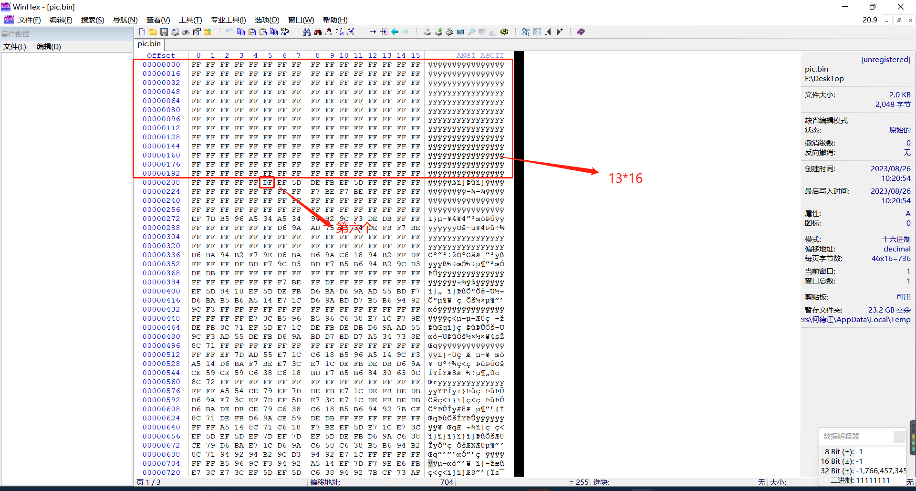916x491 pixels.
Task: Open the 导航(N) menu
Action: click(125, 20)
